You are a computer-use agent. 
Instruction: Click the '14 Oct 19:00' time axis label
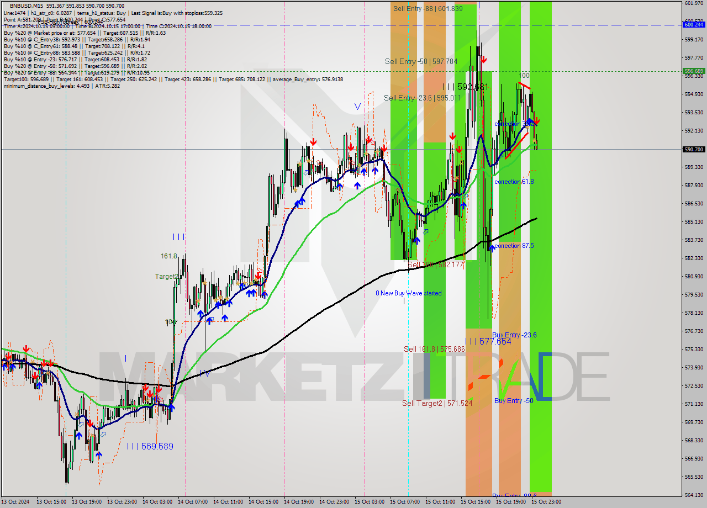(299, 502)
